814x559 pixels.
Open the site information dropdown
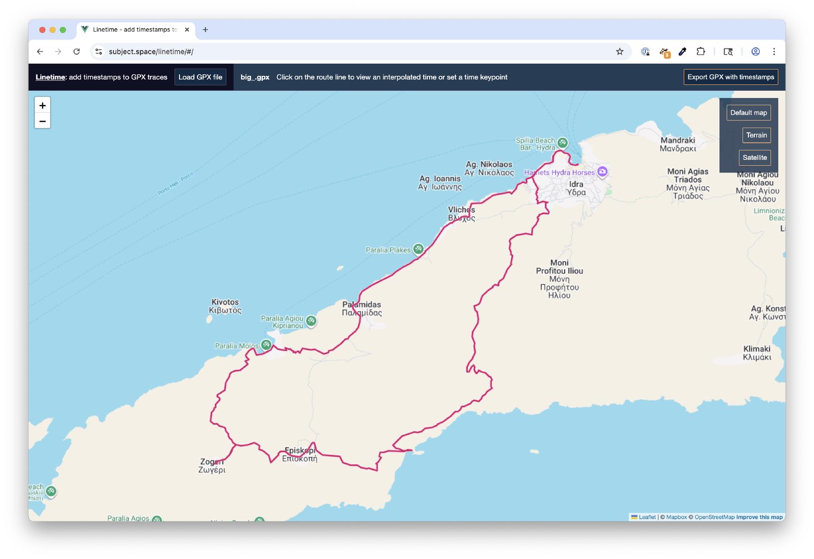99,51
